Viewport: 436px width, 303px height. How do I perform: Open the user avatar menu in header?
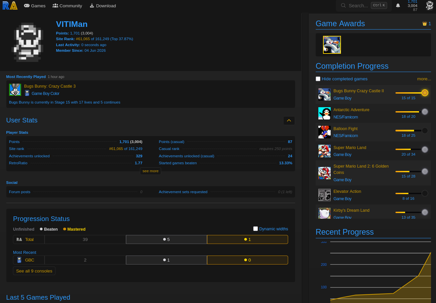pos(429,5)
